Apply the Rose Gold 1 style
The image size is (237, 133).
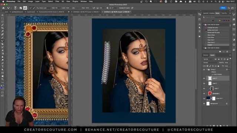tap(217, 40)
